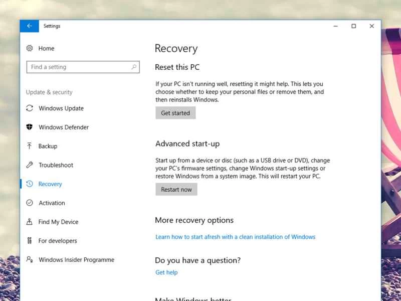Click the Restart now button
The height and width of the screenshot is (301, 401).
[x=176, y=189]
